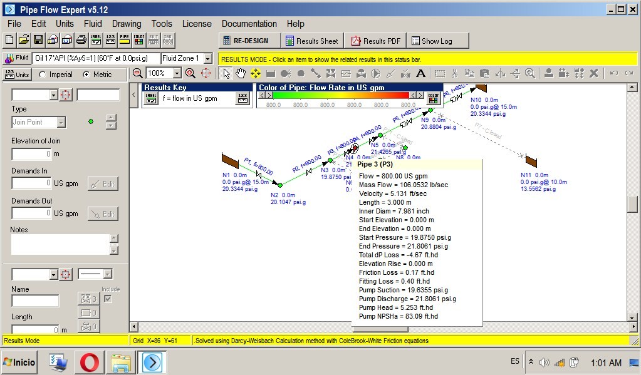Click the pipe Name input field

[x=35, y=301]
